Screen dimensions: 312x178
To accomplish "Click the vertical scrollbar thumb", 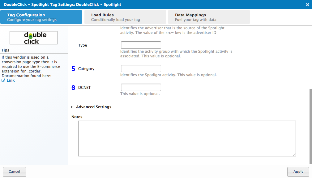I will (310, 126).
